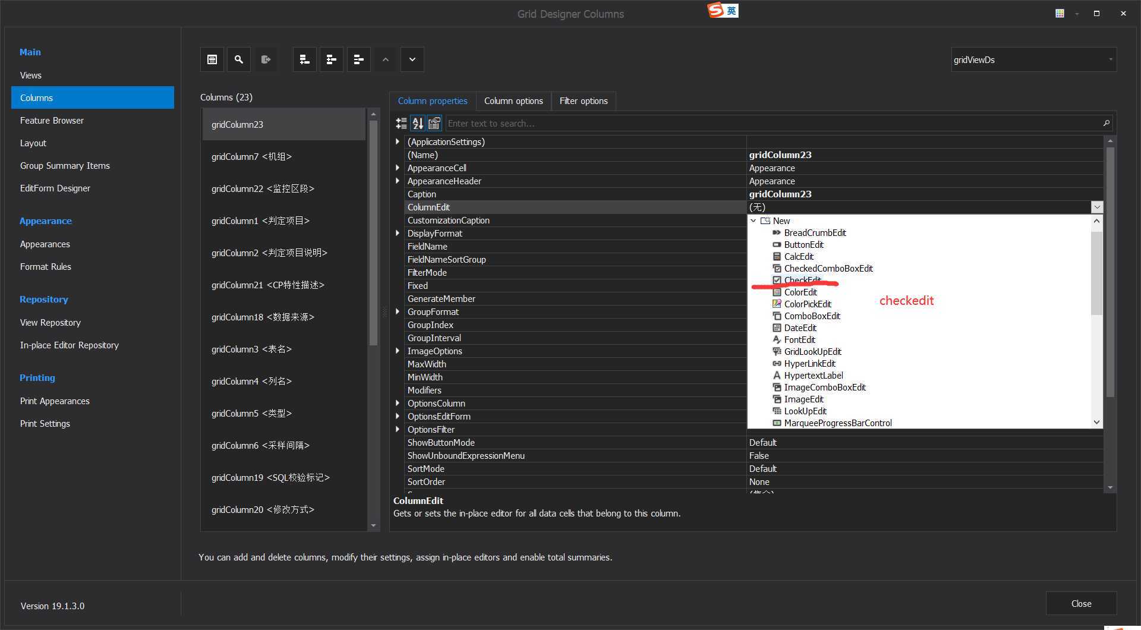The width and height of the screenshot is (1141, 630).
Task: Choose ColorEdit editor from list
Action: 800,292
